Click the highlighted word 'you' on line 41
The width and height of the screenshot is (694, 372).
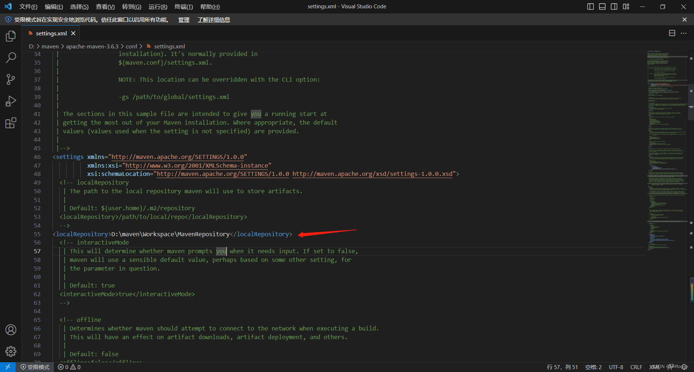point(256,114)
